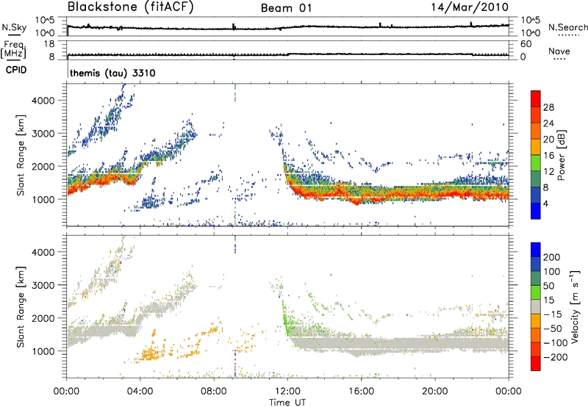This screenshot has height=407, width=588.
Task: Click the '08:00' time axis tick label
Action: tap(214, 392)
